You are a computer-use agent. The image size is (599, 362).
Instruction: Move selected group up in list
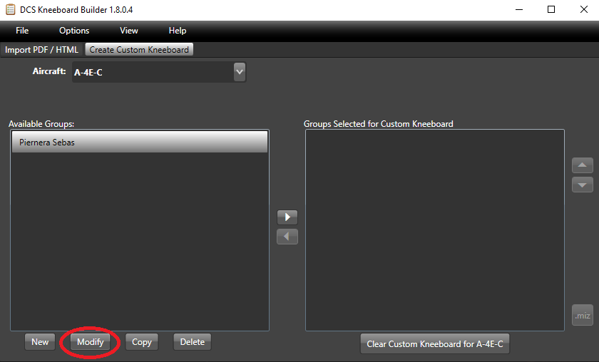click(582, 165)
